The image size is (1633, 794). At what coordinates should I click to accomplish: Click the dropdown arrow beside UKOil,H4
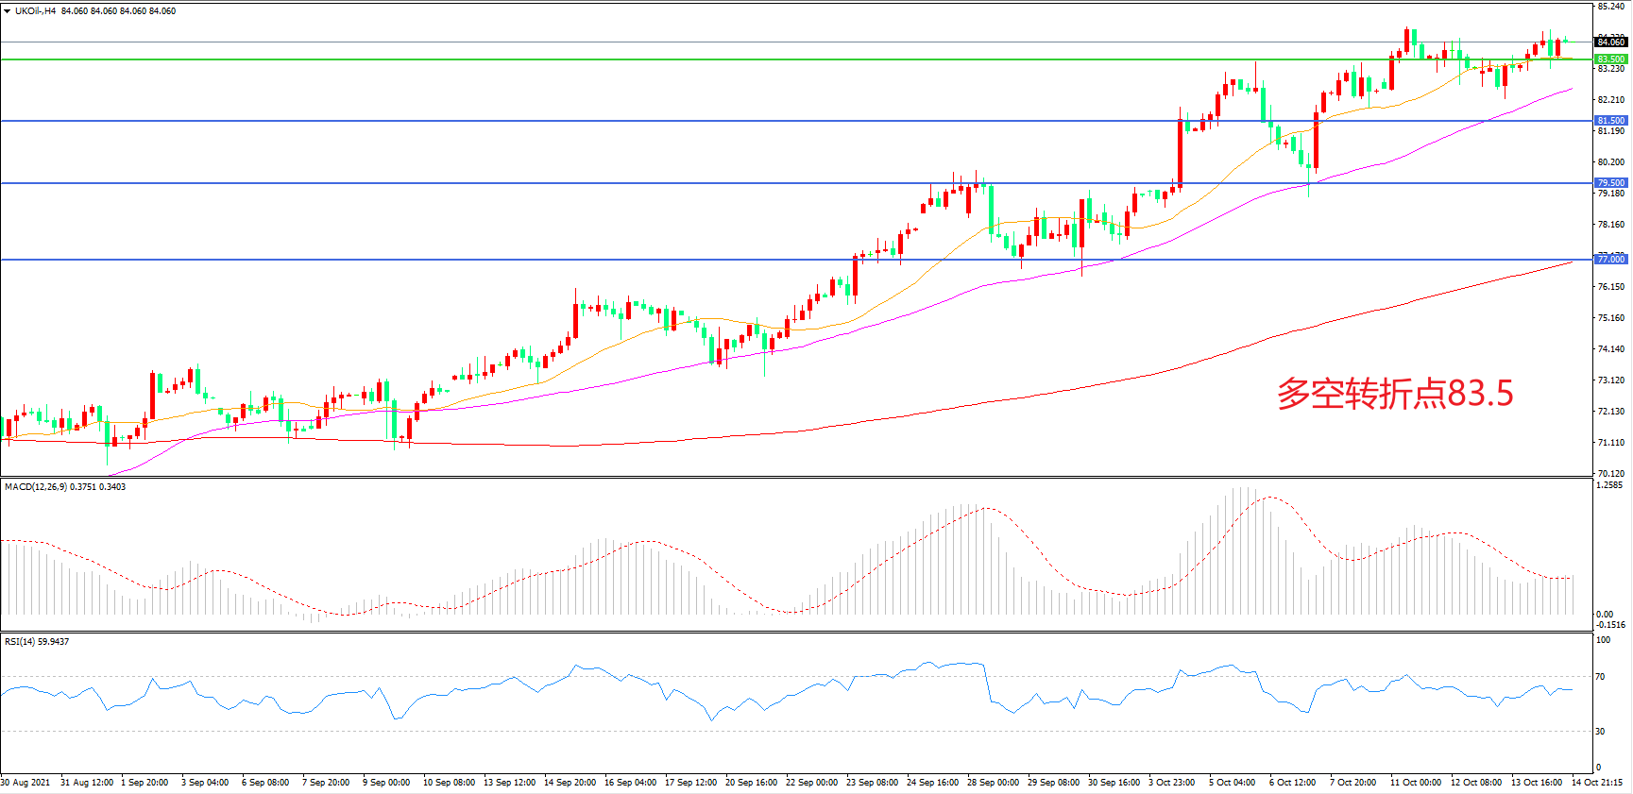pyautogui.click(x=8, y=11)
